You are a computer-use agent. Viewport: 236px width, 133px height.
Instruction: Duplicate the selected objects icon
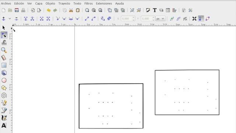[110, 10]
